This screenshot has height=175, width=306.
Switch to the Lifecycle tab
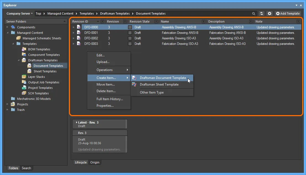click(81, 162)
